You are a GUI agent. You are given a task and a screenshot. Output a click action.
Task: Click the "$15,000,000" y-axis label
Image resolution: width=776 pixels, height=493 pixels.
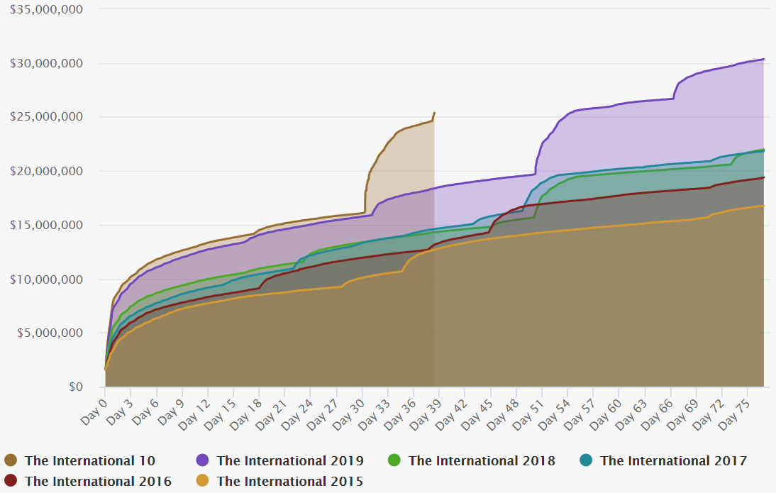tap(47, 225)
